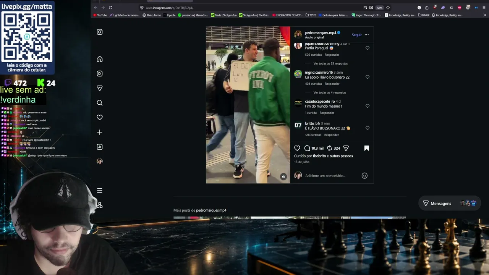489x275 pixels.
Task: Open the Instagram logo home link
Action: coord(100,32)
